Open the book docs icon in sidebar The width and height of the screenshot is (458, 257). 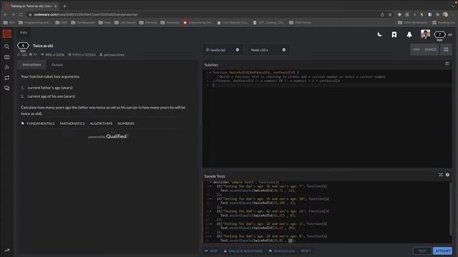click(x=6, y=57)
